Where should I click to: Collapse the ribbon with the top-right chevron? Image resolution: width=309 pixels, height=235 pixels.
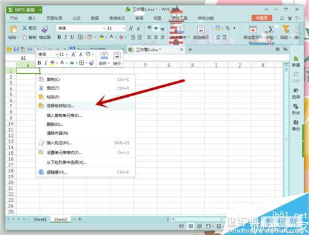click(x=266, y=9)
